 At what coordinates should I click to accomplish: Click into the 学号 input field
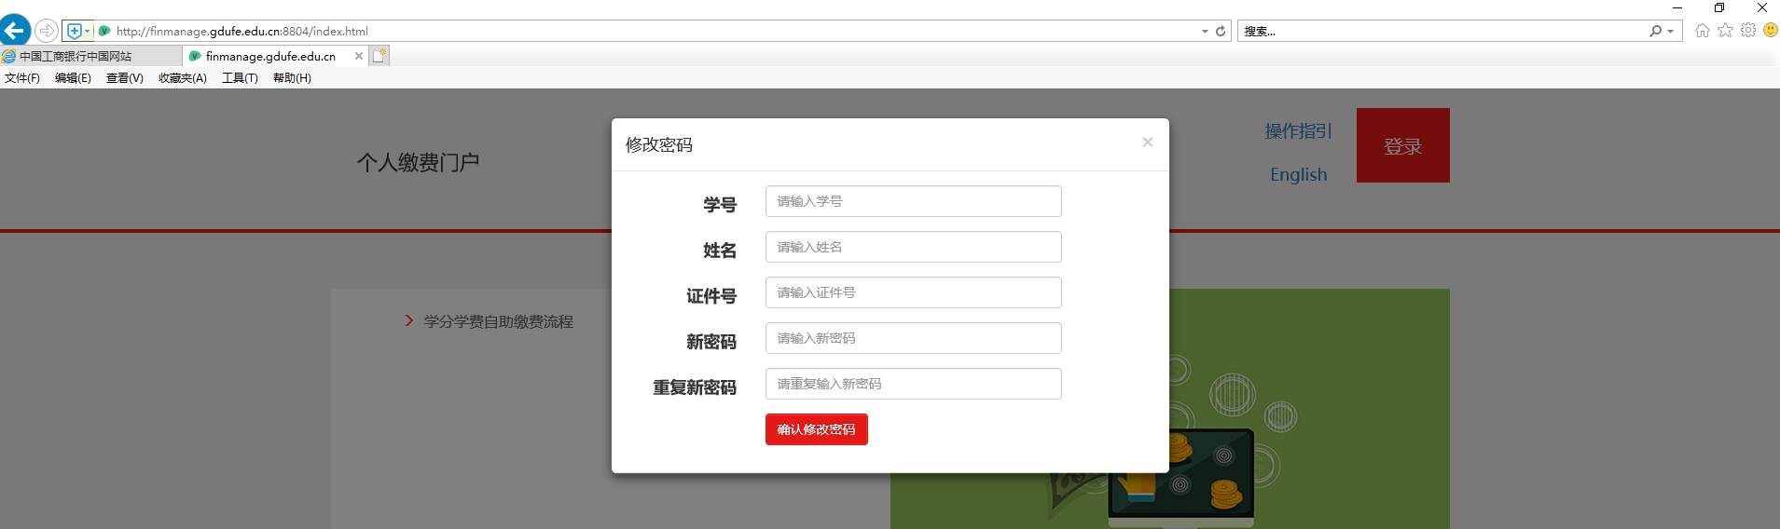point(913,201)
